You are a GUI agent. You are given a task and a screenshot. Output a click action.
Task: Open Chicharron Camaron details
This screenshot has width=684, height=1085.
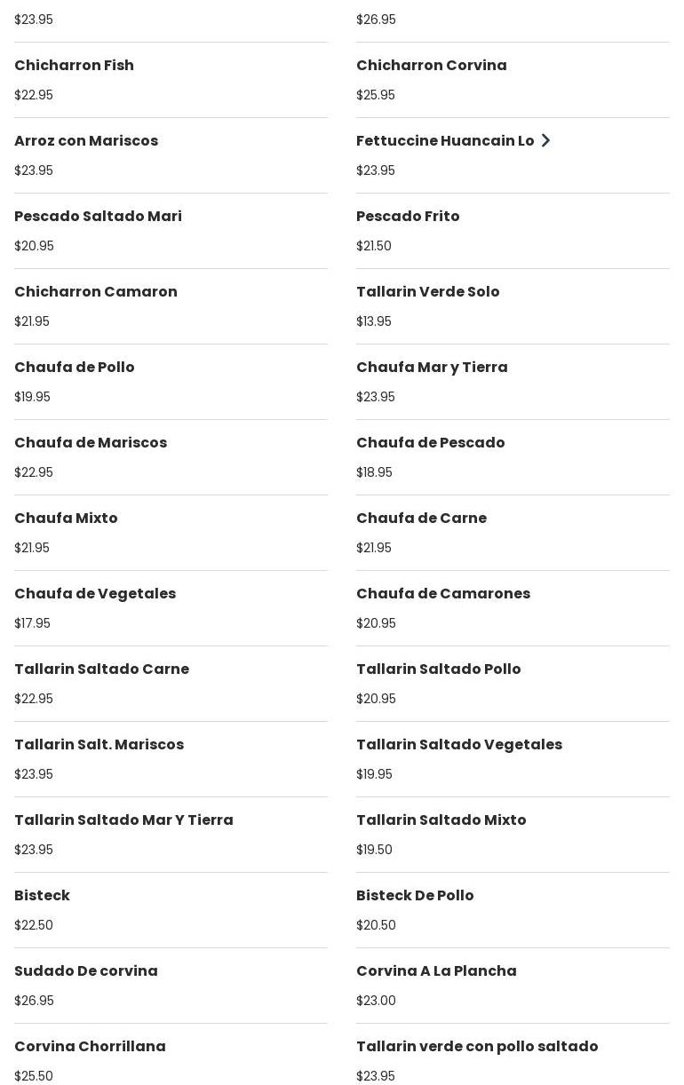click(x=96, y=292)
